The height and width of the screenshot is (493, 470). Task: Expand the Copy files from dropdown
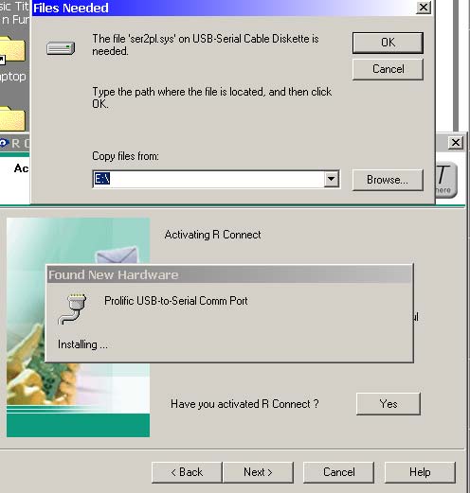pos(331,179)
